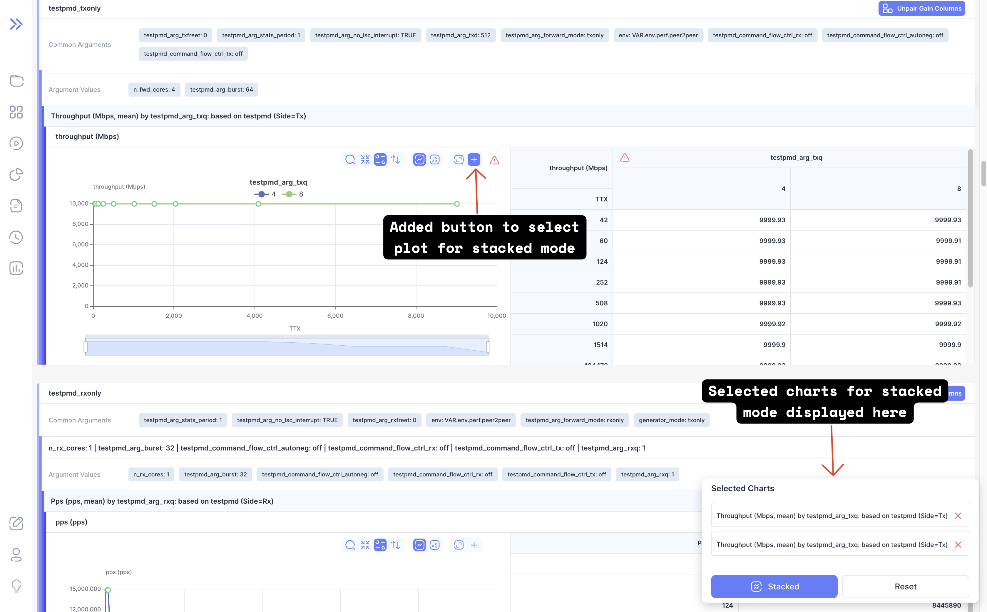Click the zoom magnifier in throughput chart toolbar
The image size is (987, 612).
pos(350,159)
